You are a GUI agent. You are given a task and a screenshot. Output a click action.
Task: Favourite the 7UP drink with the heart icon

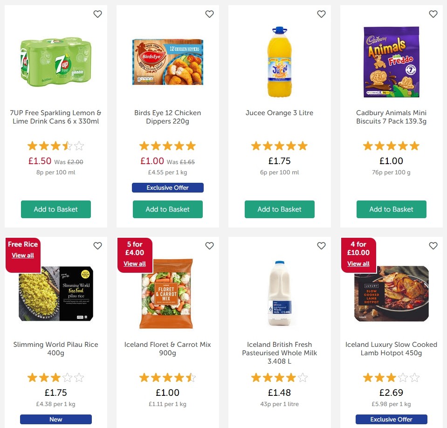tap(97, 14)
